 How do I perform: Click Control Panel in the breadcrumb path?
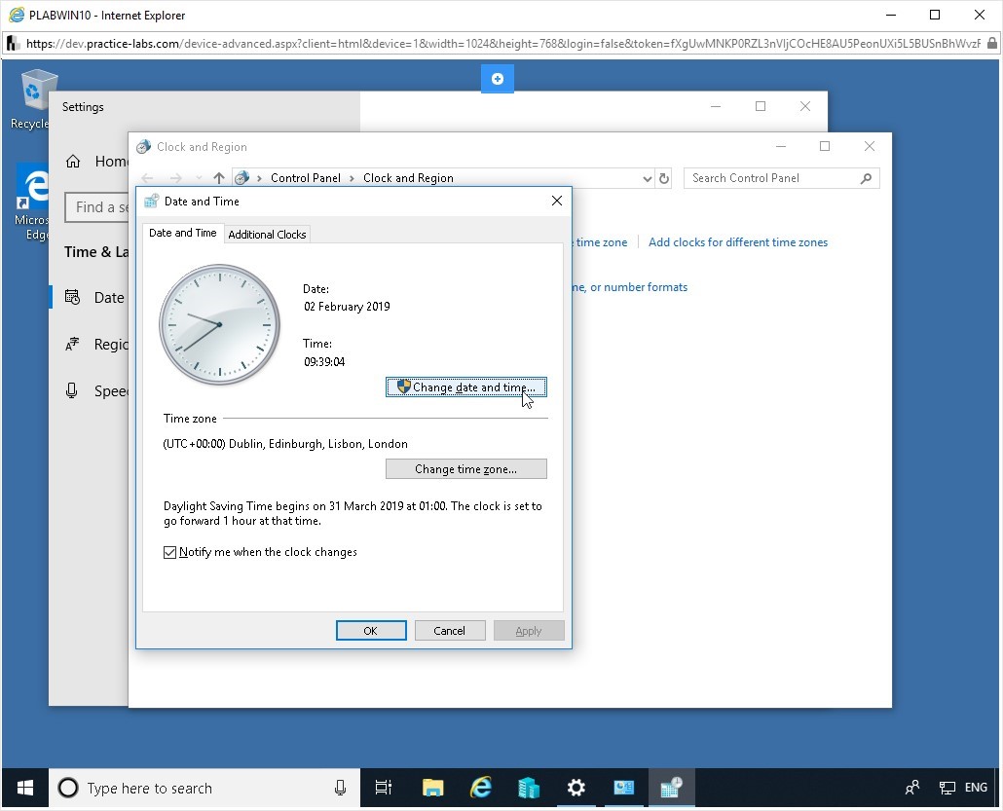click(305, 178)
